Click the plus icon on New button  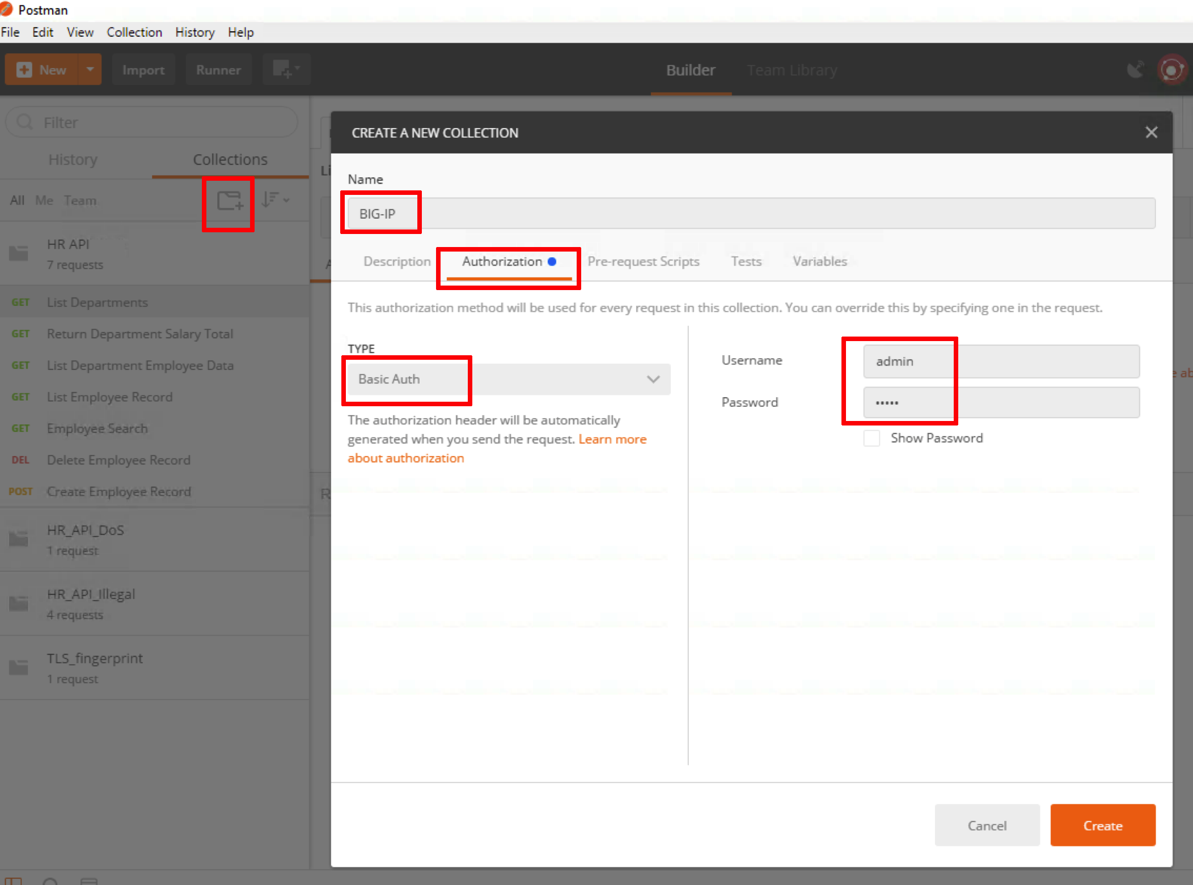pos(24,70)
